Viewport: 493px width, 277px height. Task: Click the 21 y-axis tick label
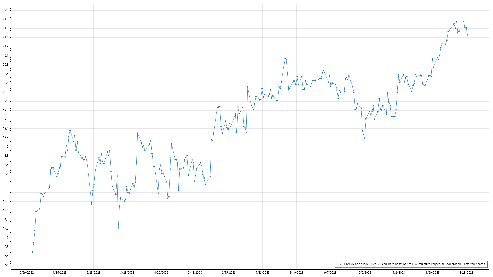click(x=7, y=56)
